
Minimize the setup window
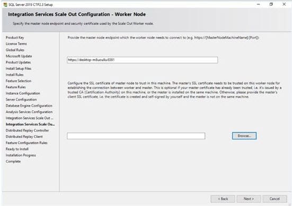pyautogui.click(x=259, y=4)
